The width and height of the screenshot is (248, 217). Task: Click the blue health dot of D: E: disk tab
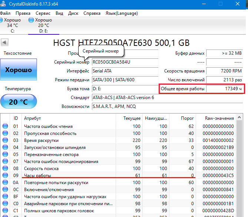(31, 20)
